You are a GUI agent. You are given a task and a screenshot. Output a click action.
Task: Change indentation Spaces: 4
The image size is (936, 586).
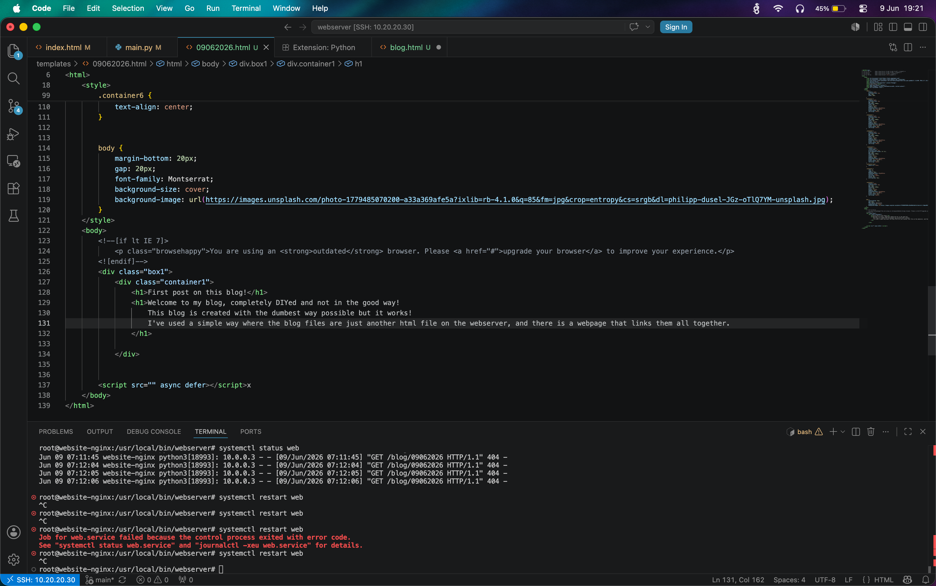click(x=789, y=580)
